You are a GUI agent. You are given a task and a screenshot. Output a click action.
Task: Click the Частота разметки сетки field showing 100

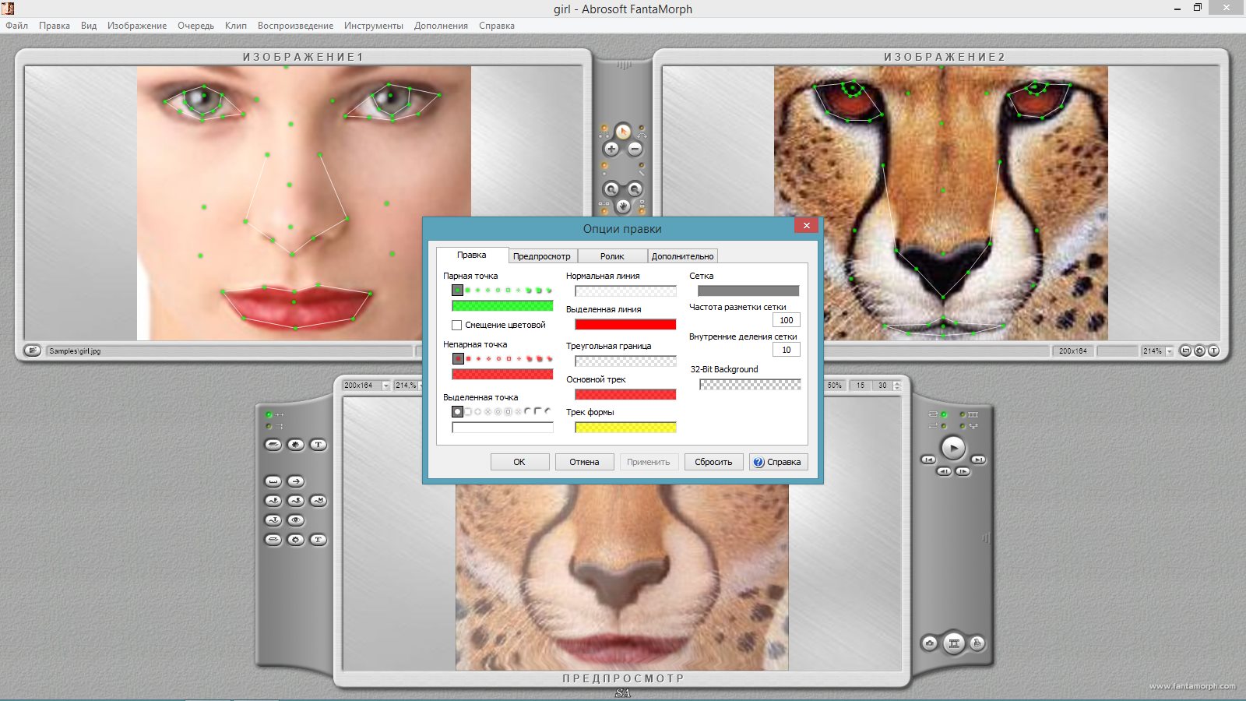(x=786, y=320)
